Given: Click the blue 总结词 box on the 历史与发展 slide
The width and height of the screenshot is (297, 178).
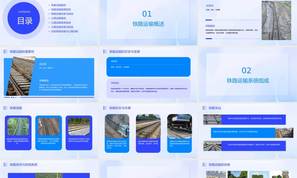Looking at the screenshot, I should 148,67.
